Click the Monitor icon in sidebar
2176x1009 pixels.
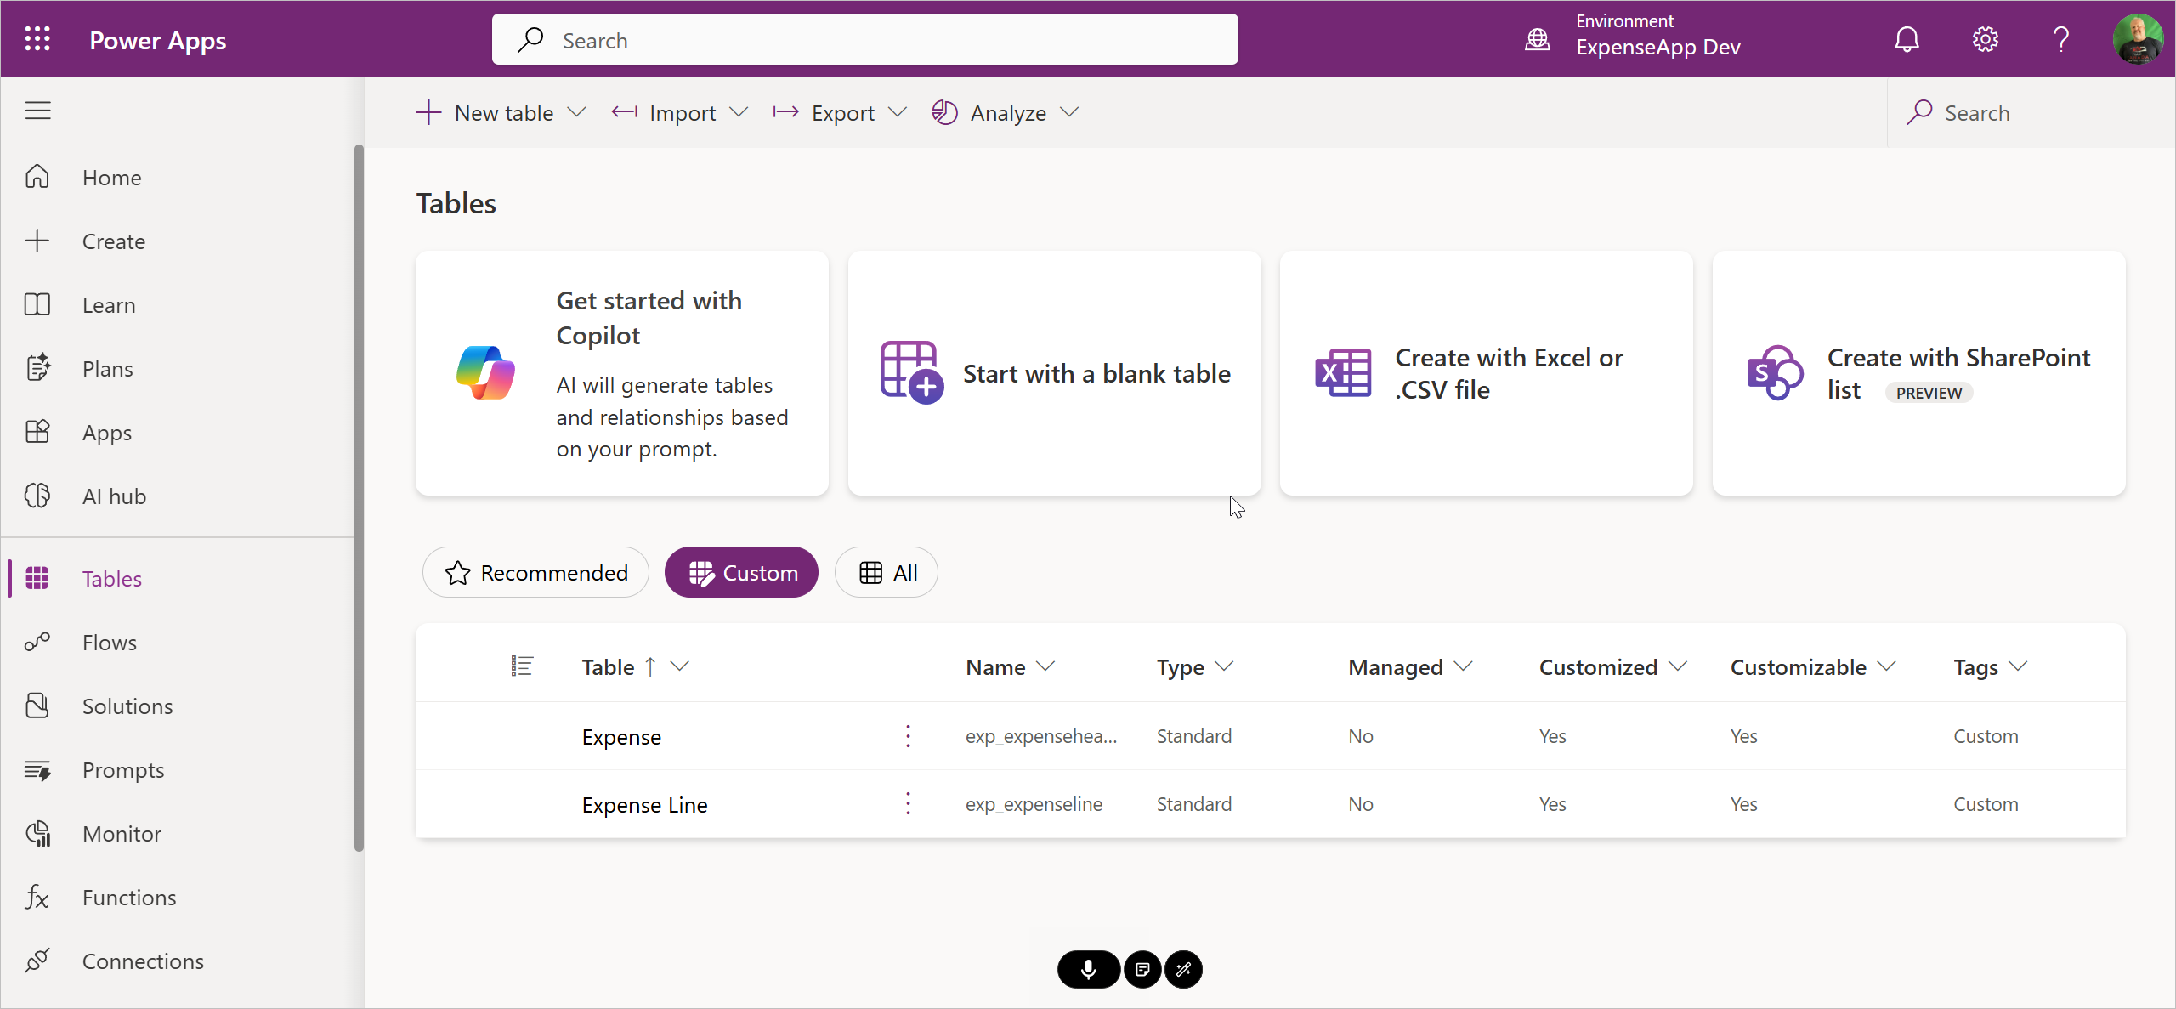point(37,834)
